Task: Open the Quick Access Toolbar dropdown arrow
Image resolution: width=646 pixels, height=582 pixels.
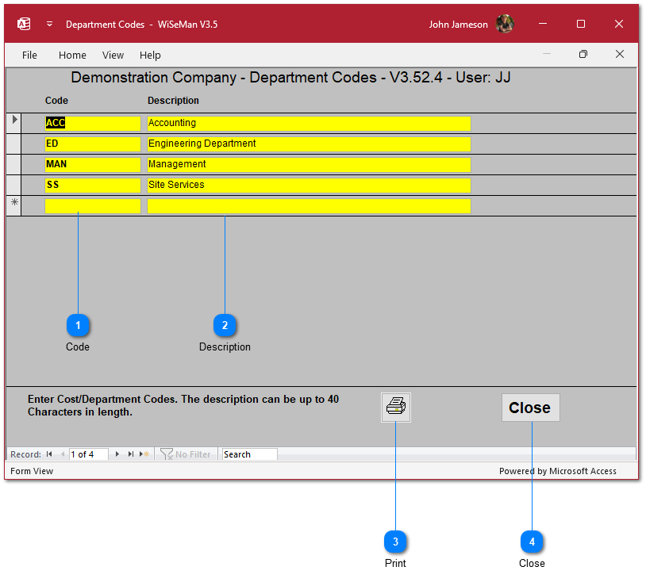Action: (x=49, y=24)
